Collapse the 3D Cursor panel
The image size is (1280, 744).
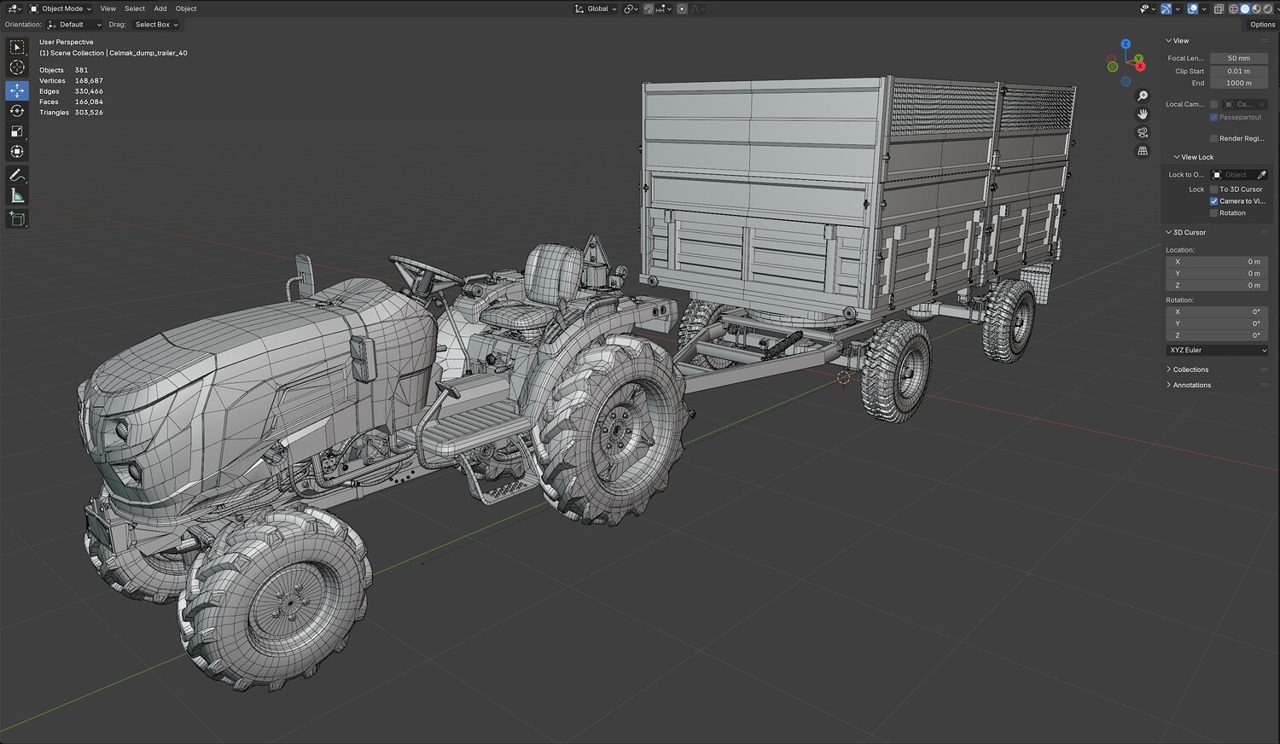coord(1189,232)
